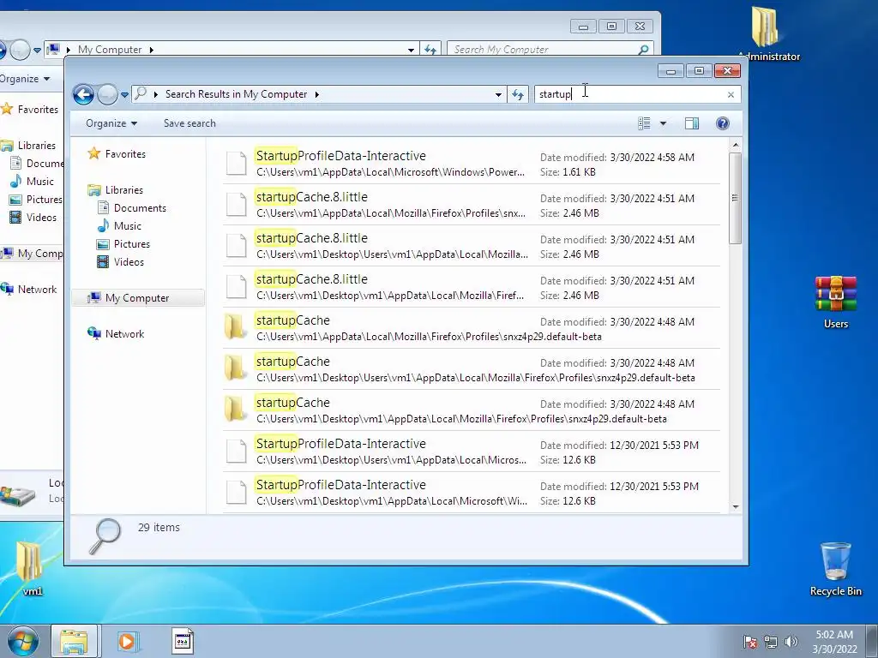Open the view options dropdown arrow
Viewport: 878px width, 658px height.
663,123
